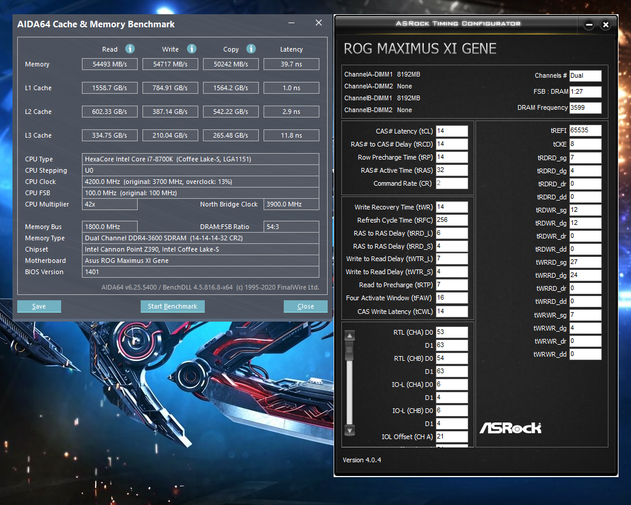
Task: Click the tWRRD_dg field showing 24
Action: click(585, 275)
